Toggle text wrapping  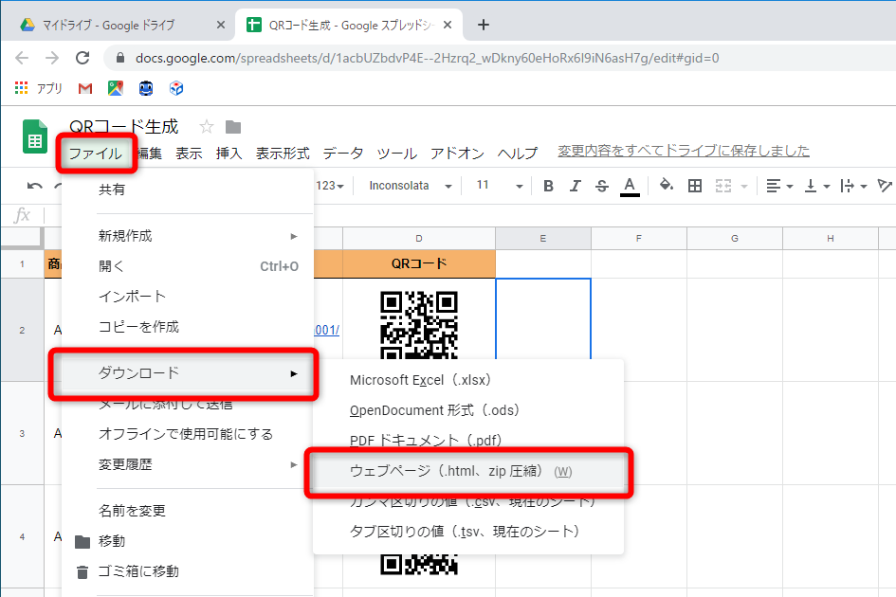click(x=847, y=186)
